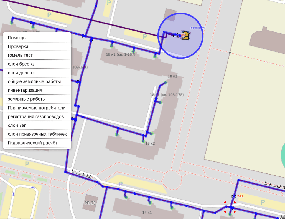Choose Проверки from the menu
Viewport: 285px width, 219px height.
click(x=18, y=46)
